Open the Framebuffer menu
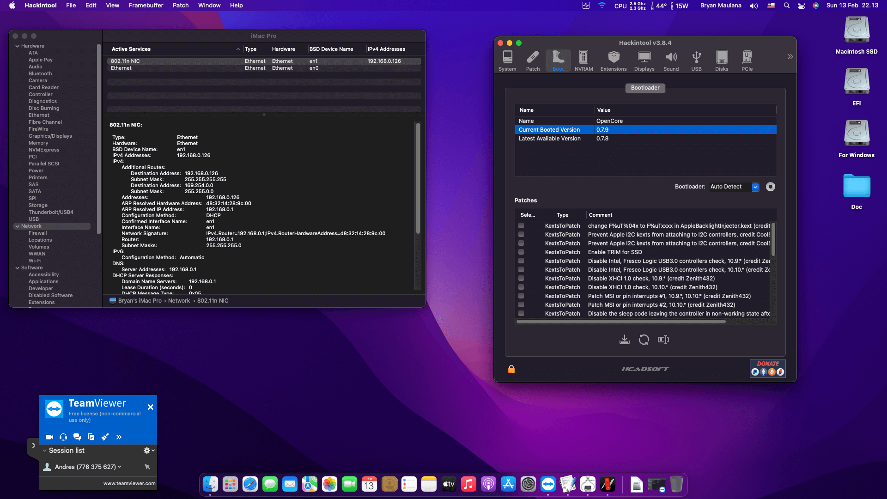Screen dimensions: 887x499 (x=146, y=6)
